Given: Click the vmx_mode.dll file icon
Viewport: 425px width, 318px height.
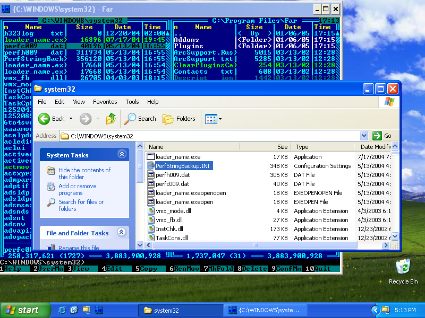Looking at the screenshot, I should 151,211.
